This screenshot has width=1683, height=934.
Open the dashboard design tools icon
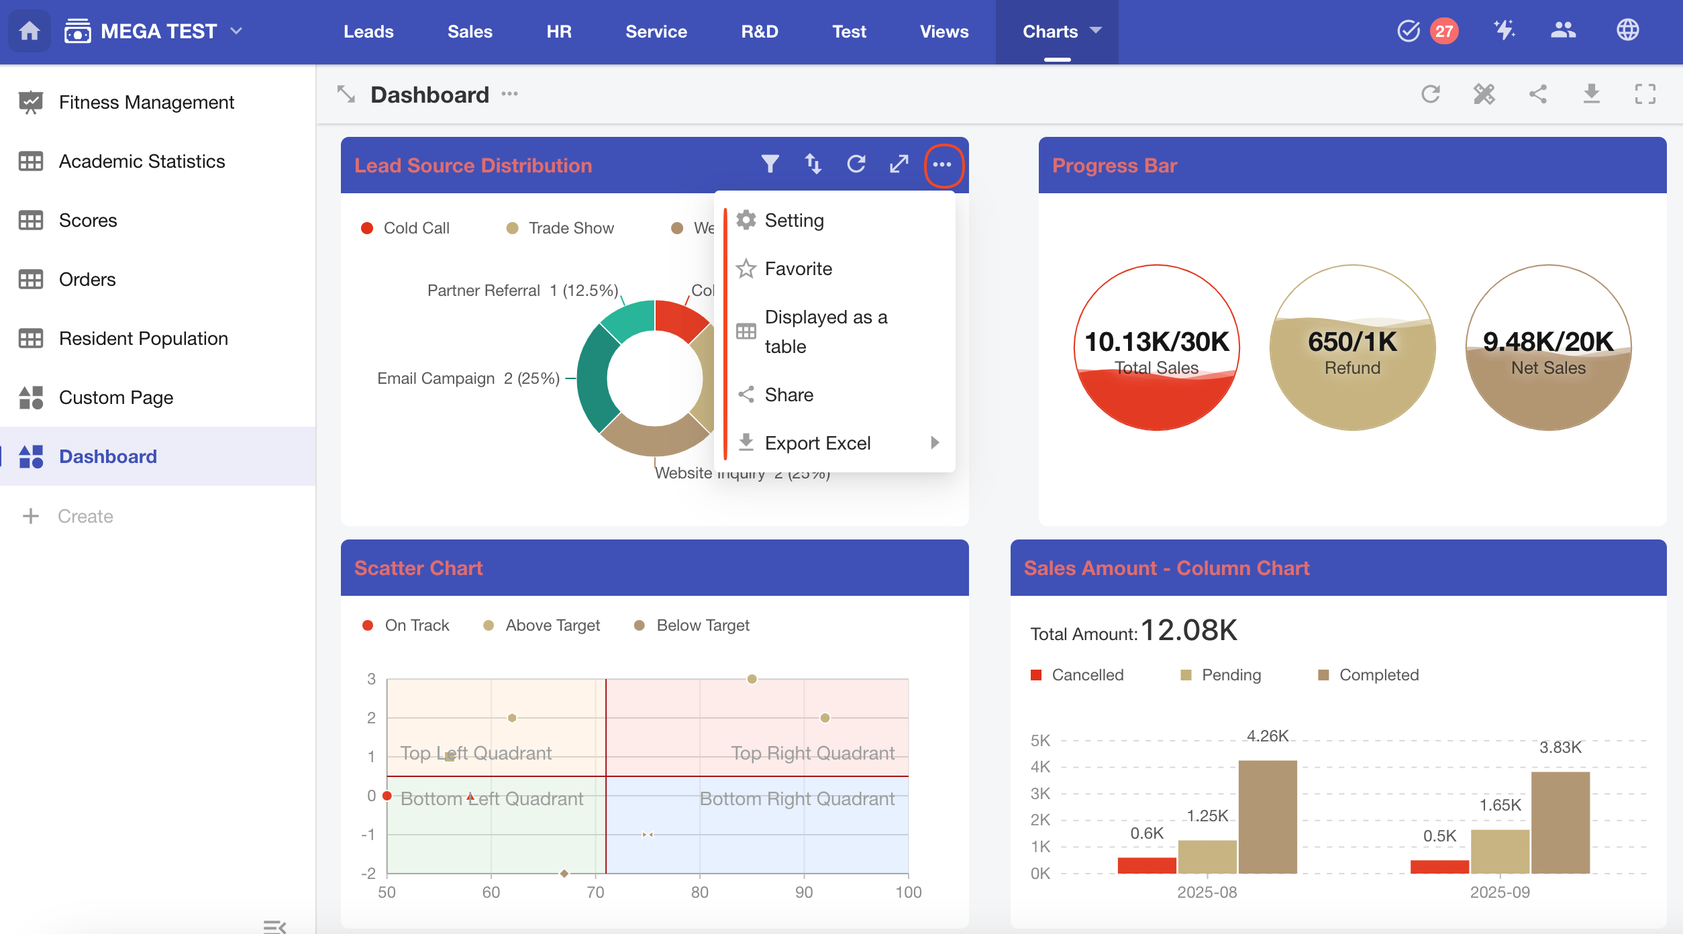[1484, 94]
